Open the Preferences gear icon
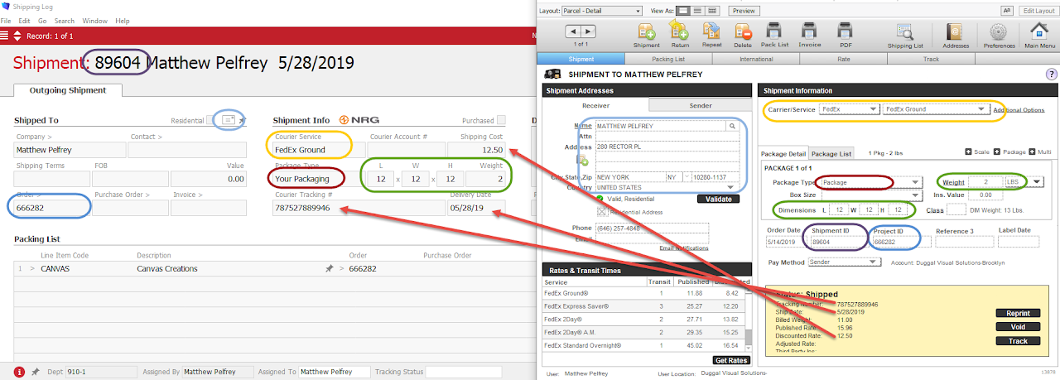Screen dimensions: 1060x380 [x=997, y=31]
